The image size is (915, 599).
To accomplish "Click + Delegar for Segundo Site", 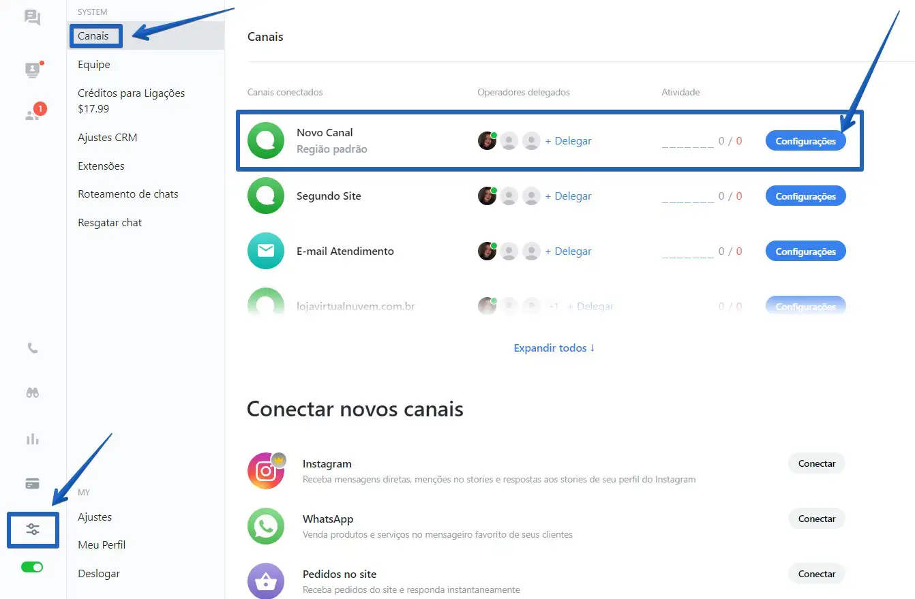I will [568, 196].
